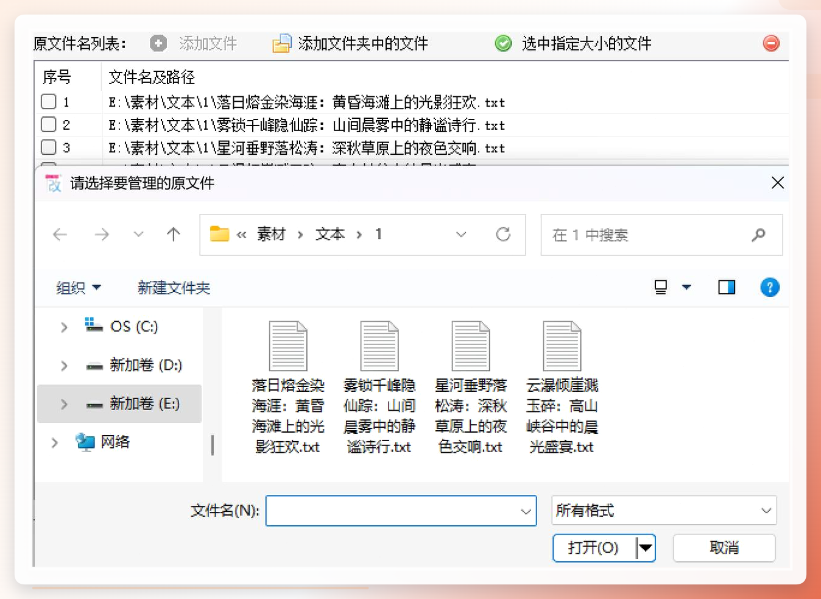Click the 取消 cancel button
This screenshot has height=599, width=821.
[x=724, y=548]
